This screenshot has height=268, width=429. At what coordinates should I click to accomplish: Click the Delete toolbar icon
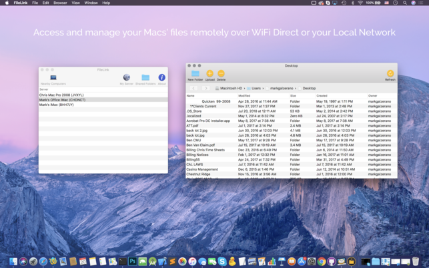tap(221, 74)
